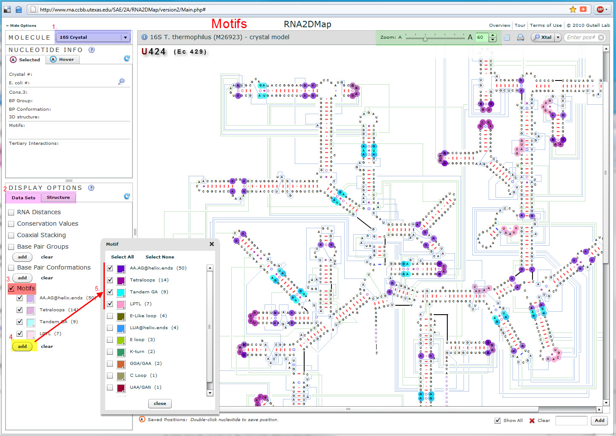The height and width of the screenshot is (436, 616).
Task: Switch to the Structure tab
Action: (x=58, y=198)
